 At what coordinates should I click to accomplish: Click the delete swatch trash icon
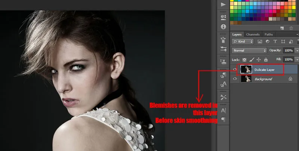coord(291,28)
